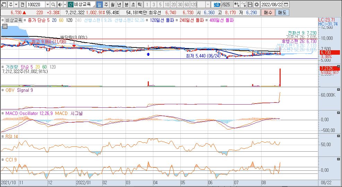The image size is (342, 187).
Task: Click the grid table icon under legend
Action: click(x=5, y=27)
